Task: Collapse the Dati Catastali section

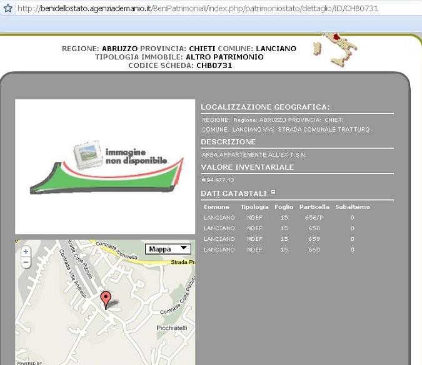Action: [x=273, y=192]
